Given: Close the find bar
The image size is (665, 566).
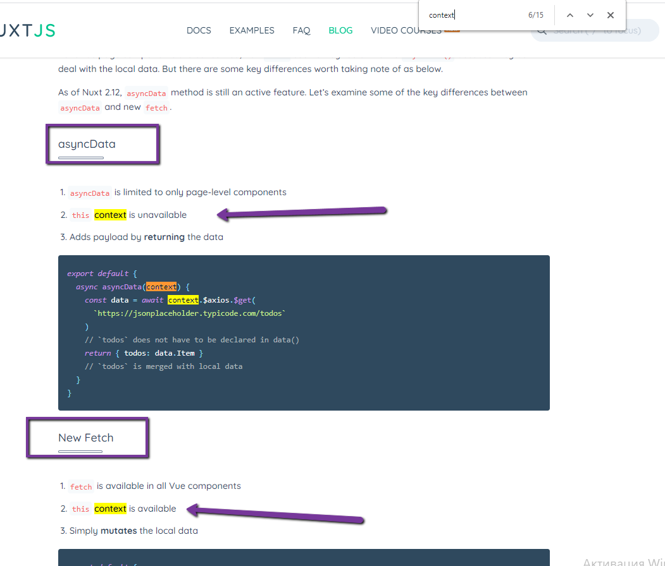Looking at the screenshot, I should (x=611, y=15).
